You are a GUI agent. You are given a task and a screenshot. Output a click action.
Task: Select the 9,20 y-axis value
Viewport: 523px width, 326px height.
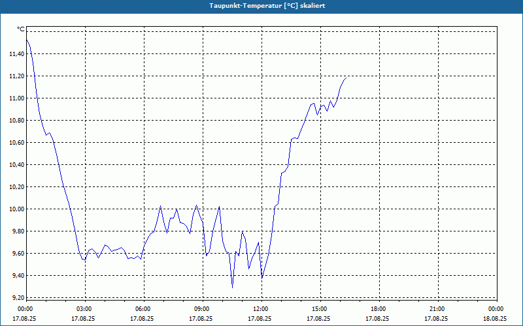point(18,298)
